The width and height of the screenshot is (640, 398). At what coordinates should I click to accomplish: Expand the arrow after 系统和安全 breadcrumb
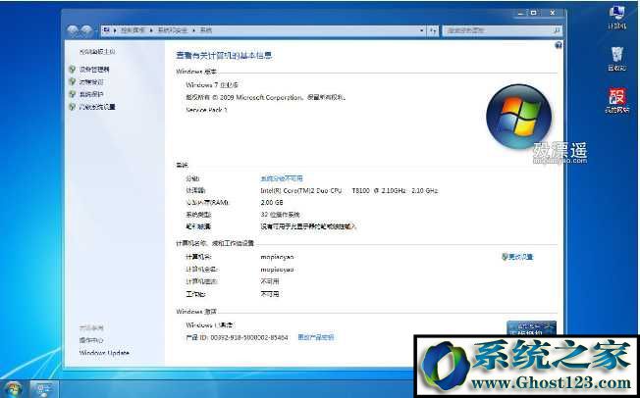tap(193, 30)
